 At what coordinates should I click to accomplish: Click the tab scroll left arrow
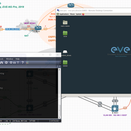click(x=57, y=66)
